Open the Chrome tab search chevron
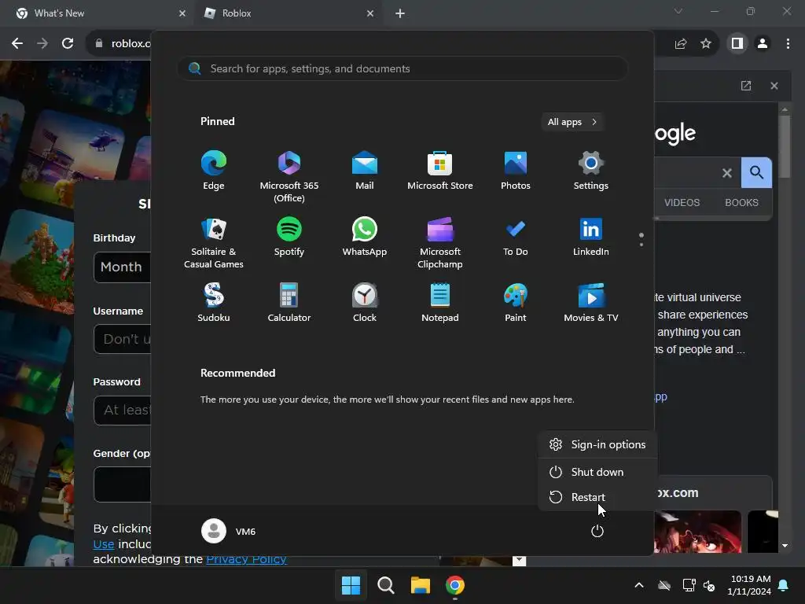The image size is (805, 604). [678, 11]
